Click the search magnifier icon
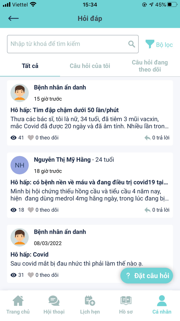Image resolution: width=180 pixels, height=321 pixels. pos(131,44)
